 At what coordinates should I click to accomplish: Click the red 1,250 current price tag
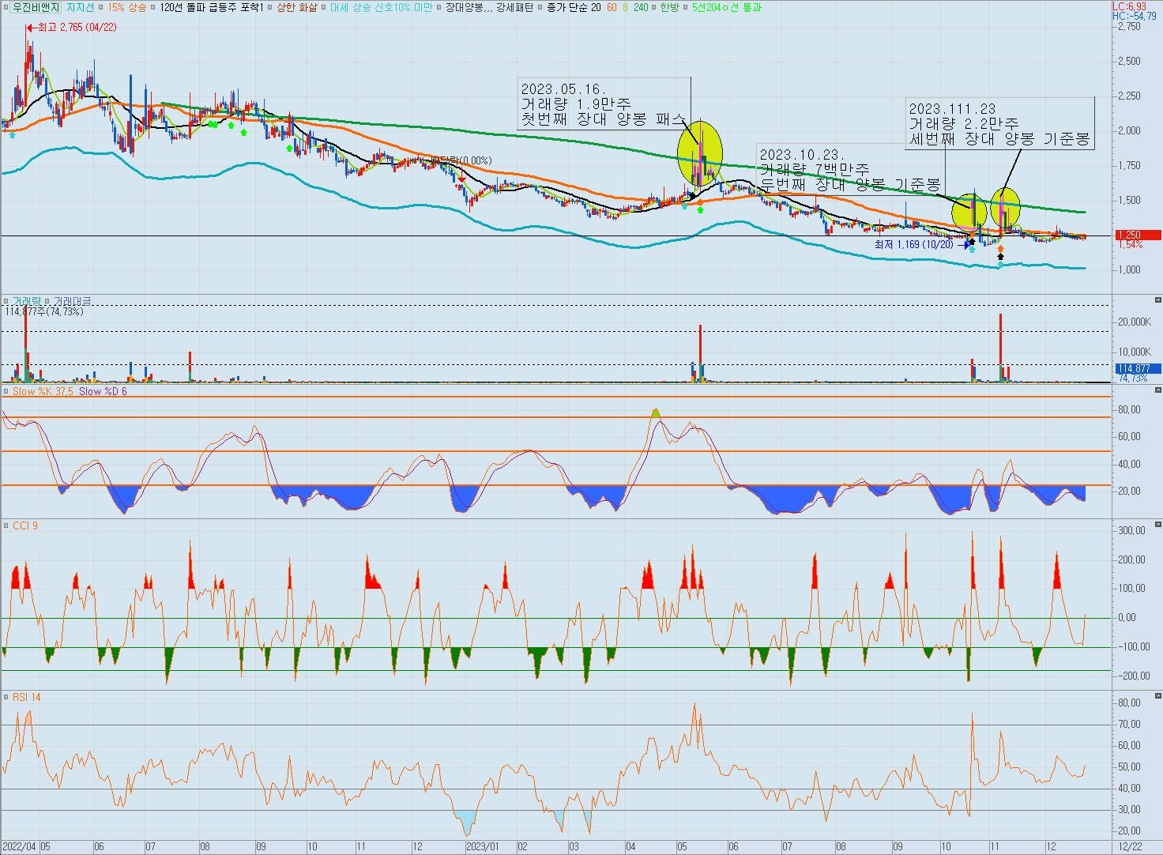[1137, 235]
